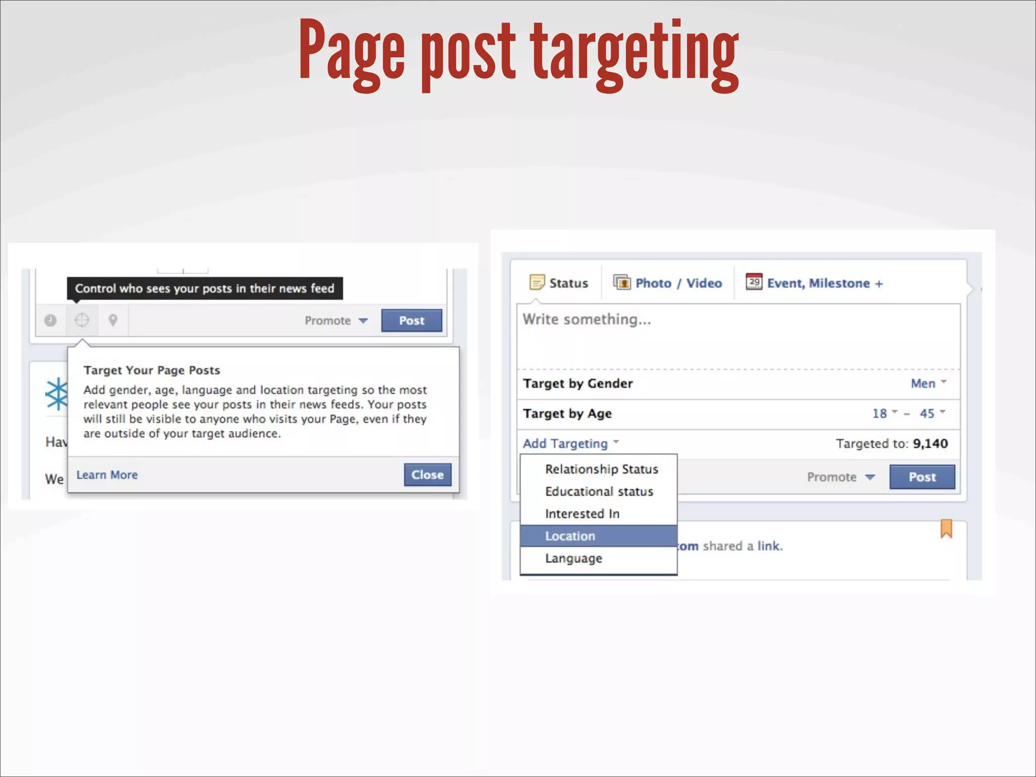This screenshot has height=777, width=1036.
Task: Click the orange bookmark ribbon icon
Action: click(946, 529)
